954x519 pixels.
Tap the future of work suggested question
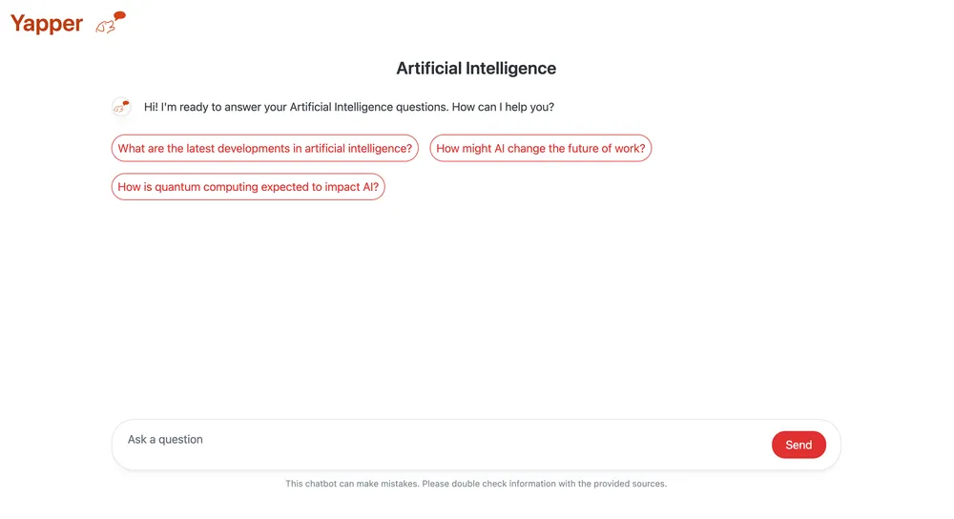pos(540,149)
